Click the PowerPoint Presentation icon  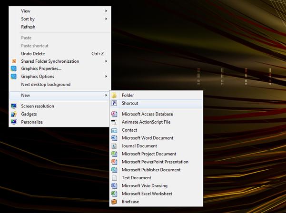point(114,162)
